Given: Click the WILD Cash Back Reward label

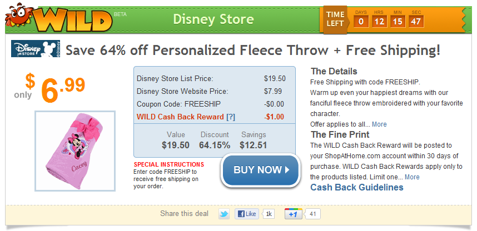Looking at the screenshot, I should coord(180,117).
